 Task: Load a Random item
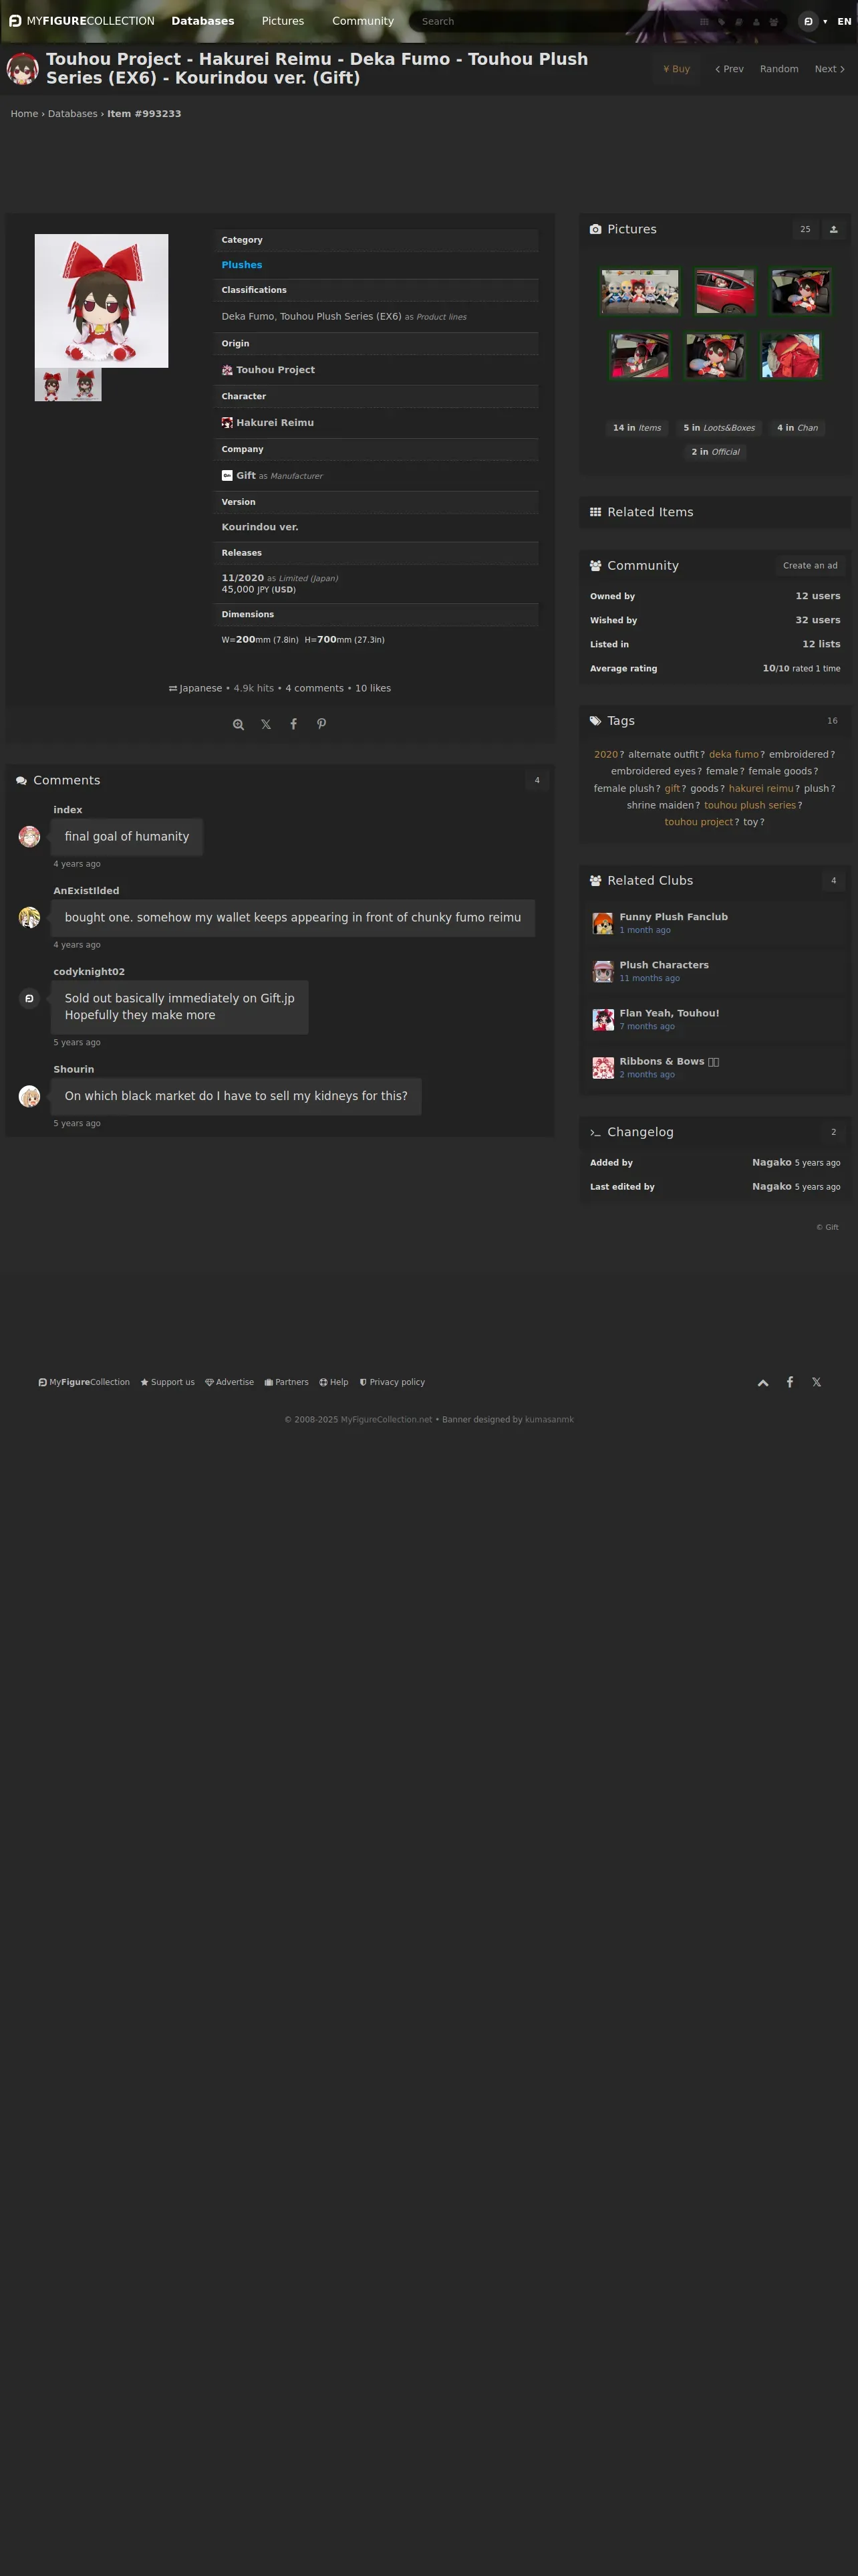tap(779, 69)
